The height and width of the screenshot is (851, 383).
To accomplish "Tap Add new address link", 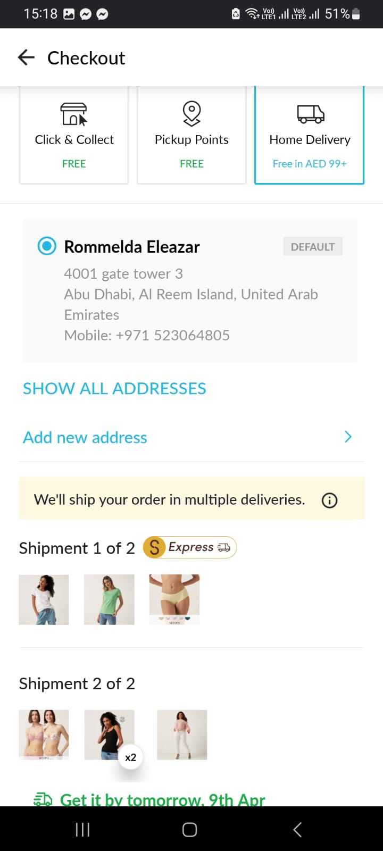I will 85,437.
